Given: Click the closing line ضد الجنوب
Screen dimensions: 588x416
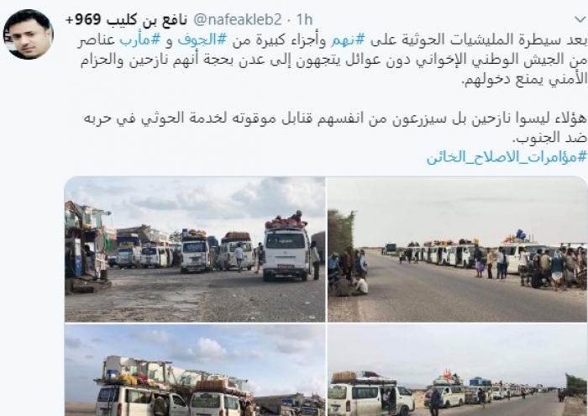Looking at the screenshot, I should tap(549, 138).
